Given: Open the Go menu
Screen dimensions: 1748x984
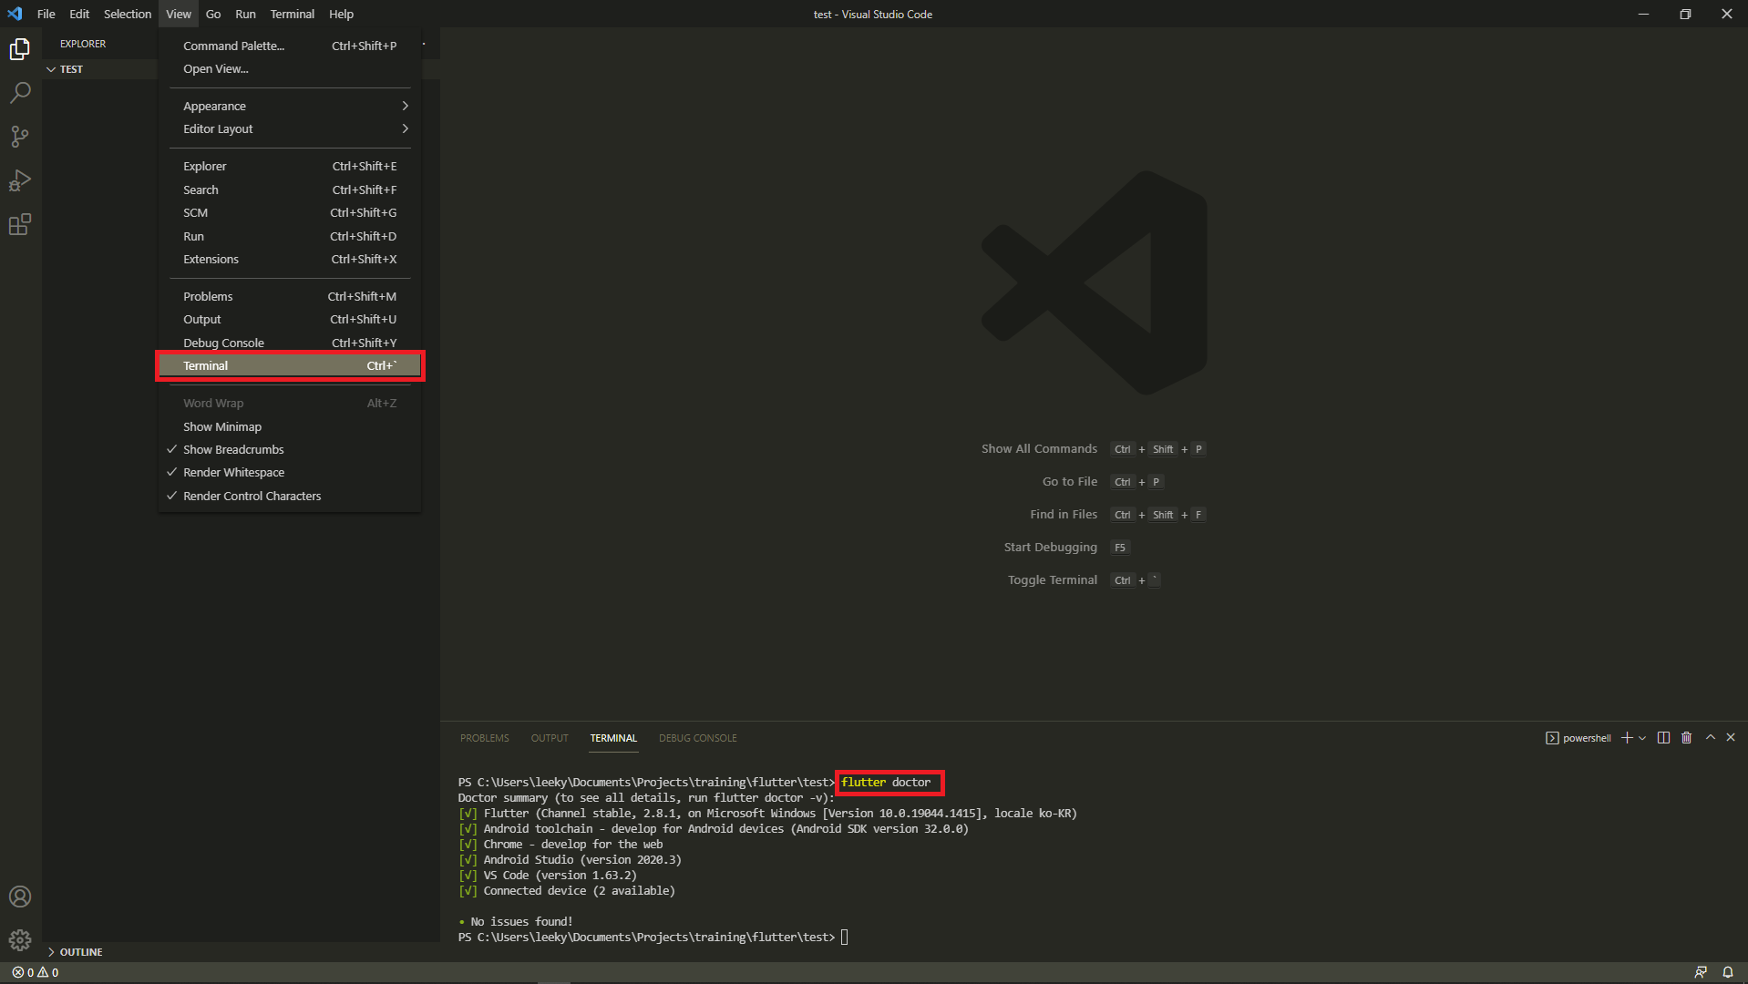Looking at the screenshot, I should coord(213,14).
